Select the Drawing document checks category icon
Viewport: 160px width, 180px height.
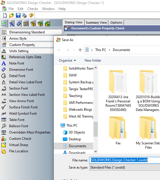[x=26, y=24]
